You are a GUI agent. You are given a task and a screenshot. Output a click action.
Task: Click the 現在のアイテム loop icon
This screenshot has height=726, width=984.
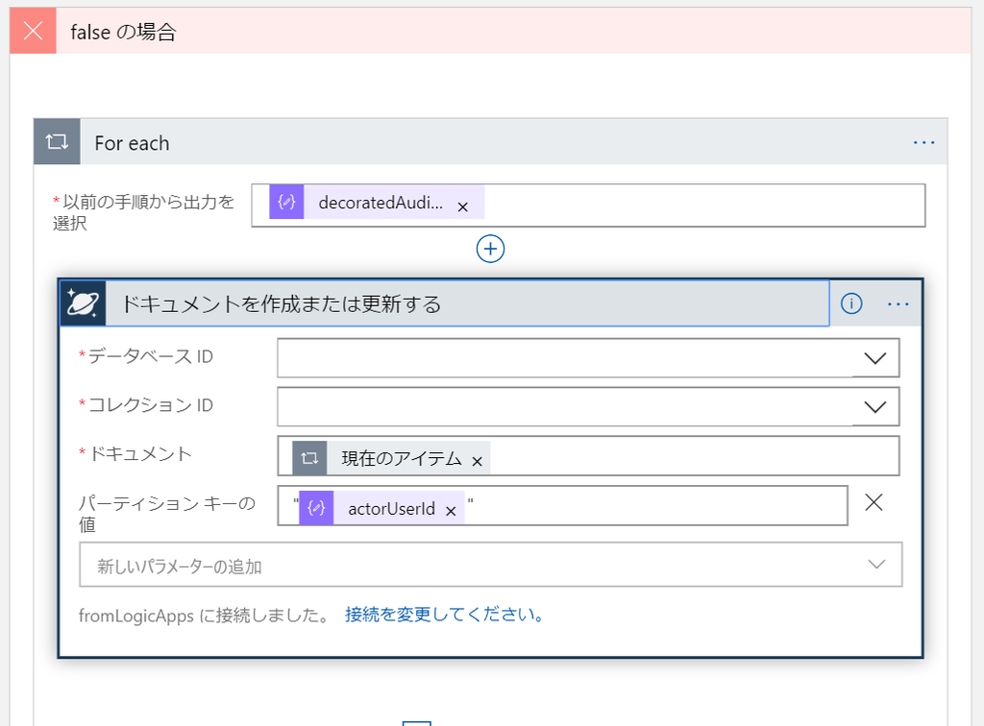point(309,458)
